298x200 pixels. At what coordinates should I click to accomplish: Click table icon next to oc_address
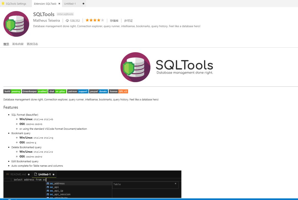click(x=48, y=183)
